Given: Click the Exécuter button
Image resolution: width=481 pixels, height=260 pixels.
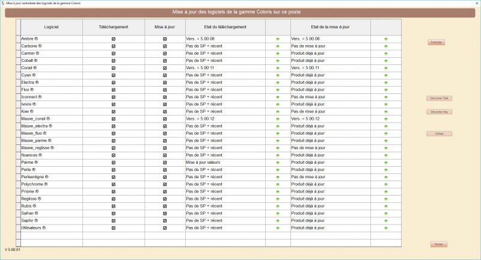Looking at the screenshot, I should pos(436,42).
